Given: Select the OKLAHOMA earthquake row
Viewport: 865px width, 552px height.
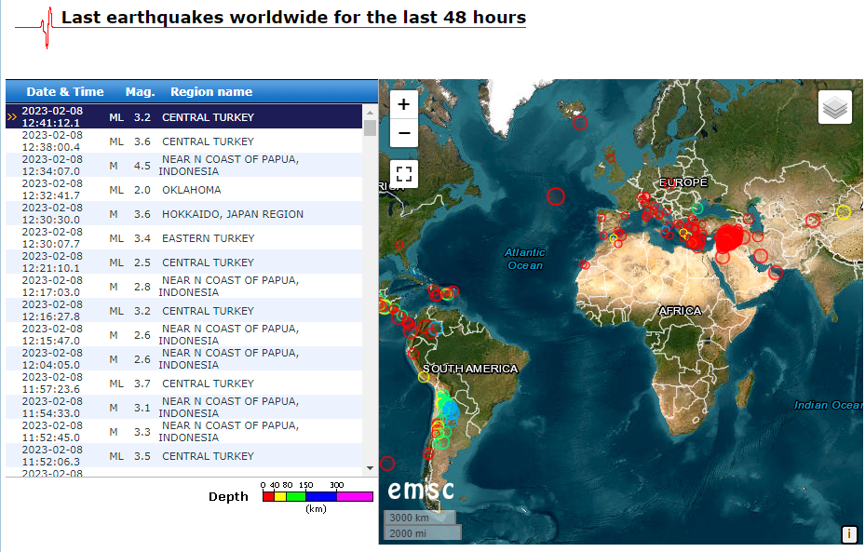Looking at the screenshot, I should (x=191, y=190).
